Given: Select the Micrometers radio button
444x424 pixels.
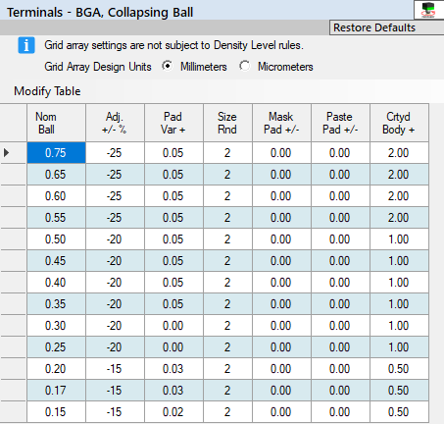Looking at the screenshot, I should pyautogui.click(x=244, y=66).
